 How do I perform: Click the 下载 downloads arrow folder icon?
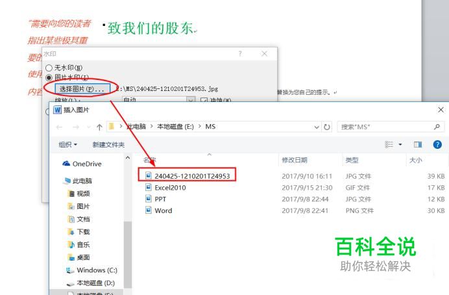point(71,231)
